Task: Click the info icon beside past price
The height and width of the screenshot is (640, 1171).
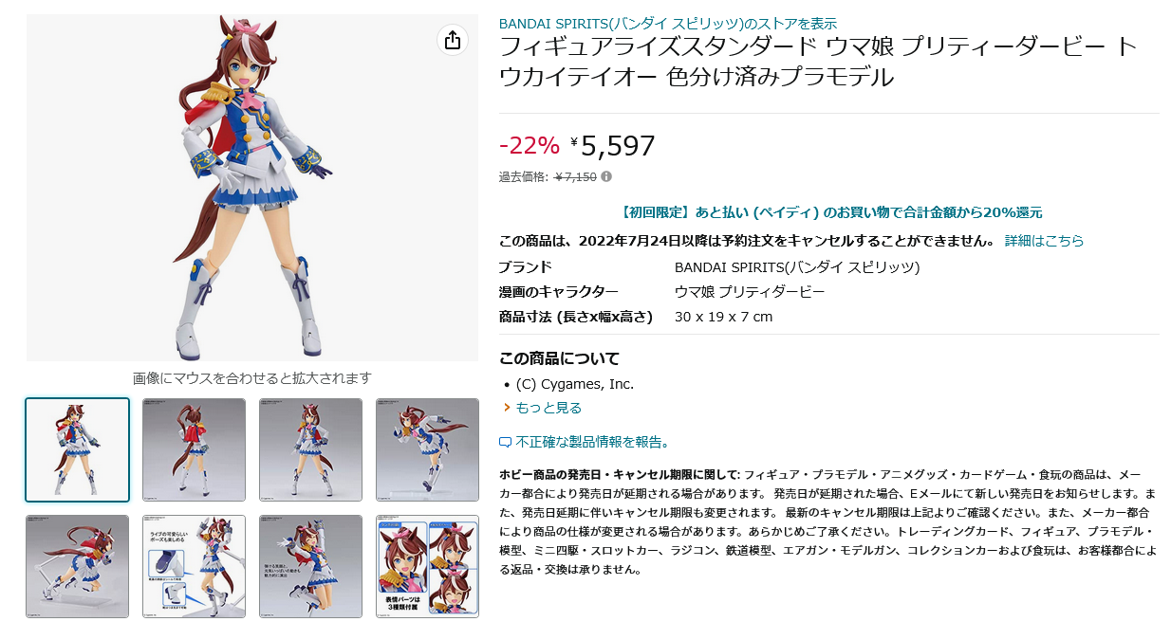Action: tap(606, 176)
